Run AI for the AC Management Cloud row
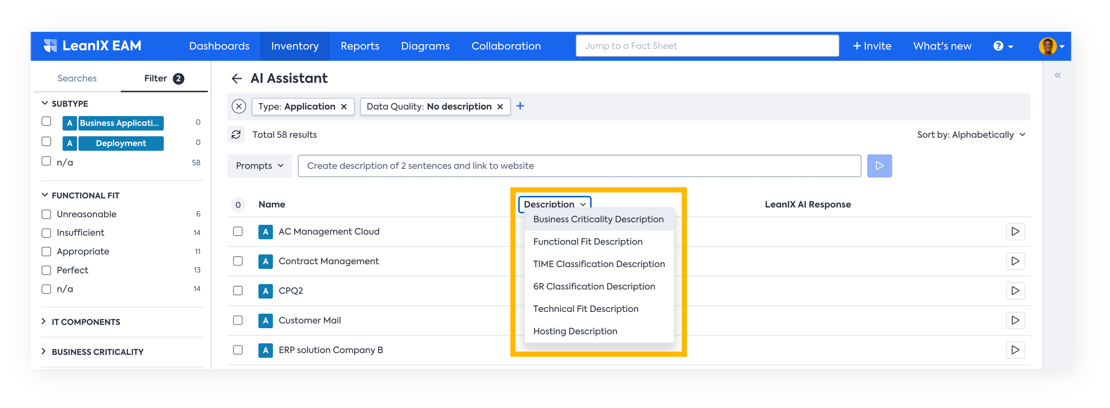Viewport: 1110px width, 408px height. click(1015, 232)
